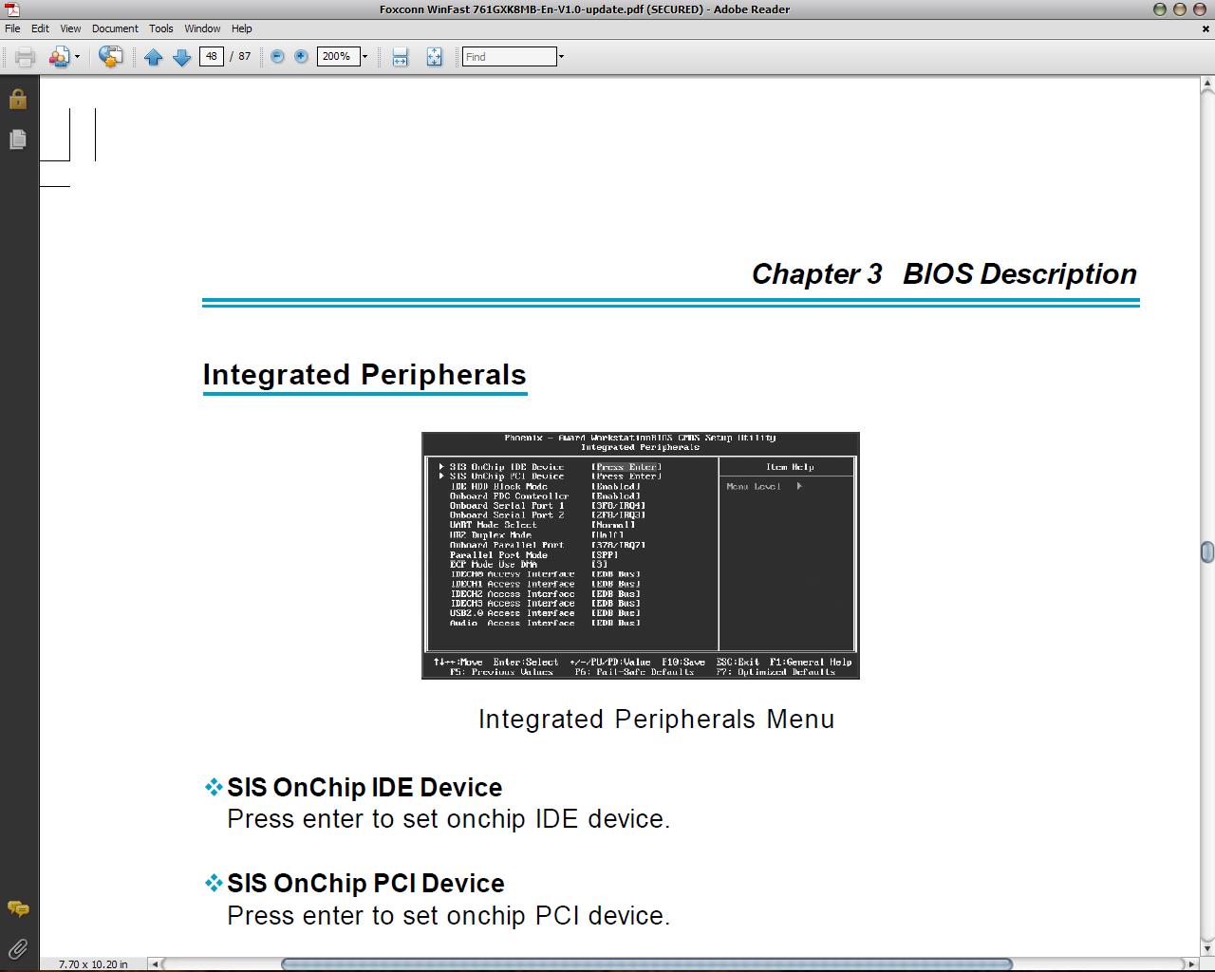Screen dimensions: 1215x972
Task: Zoom in with the plus icon
Action: pos(301,56)
